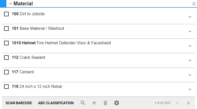Expand the 119 Rebar row details
The image size is (197, 109).
[x=190, y=89]
